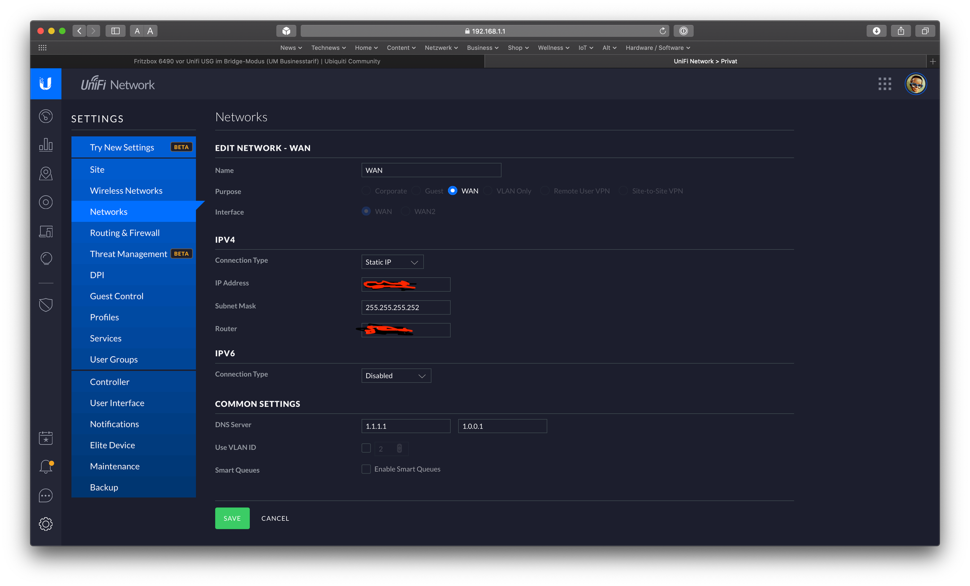Go to Routing & Firewall settings
This screenshot has width=970, height=586.
125,233
